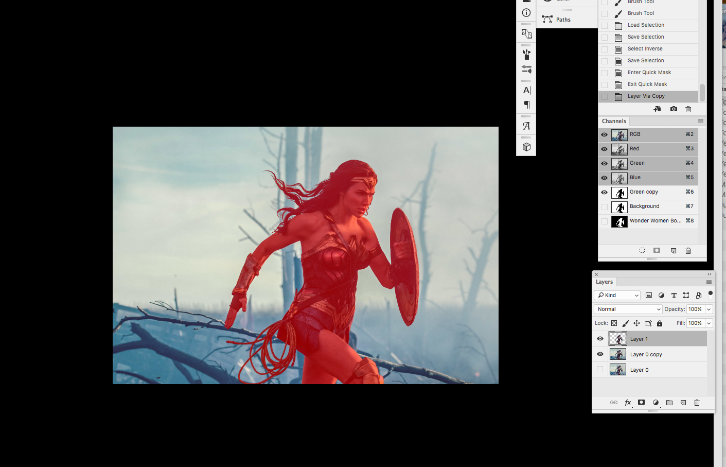Create new document from current history state
The height and width of the screenshot is (467, 726).
coord(657,109)
